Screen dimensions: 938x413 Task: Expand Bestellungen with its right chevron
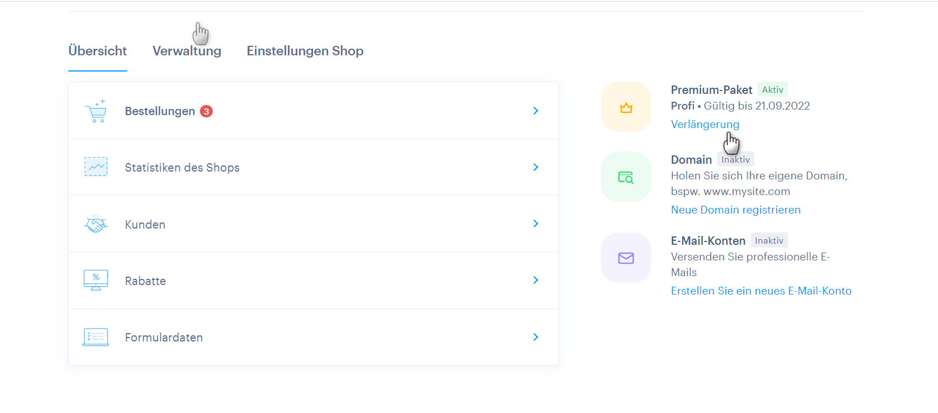tap(535, 111)
